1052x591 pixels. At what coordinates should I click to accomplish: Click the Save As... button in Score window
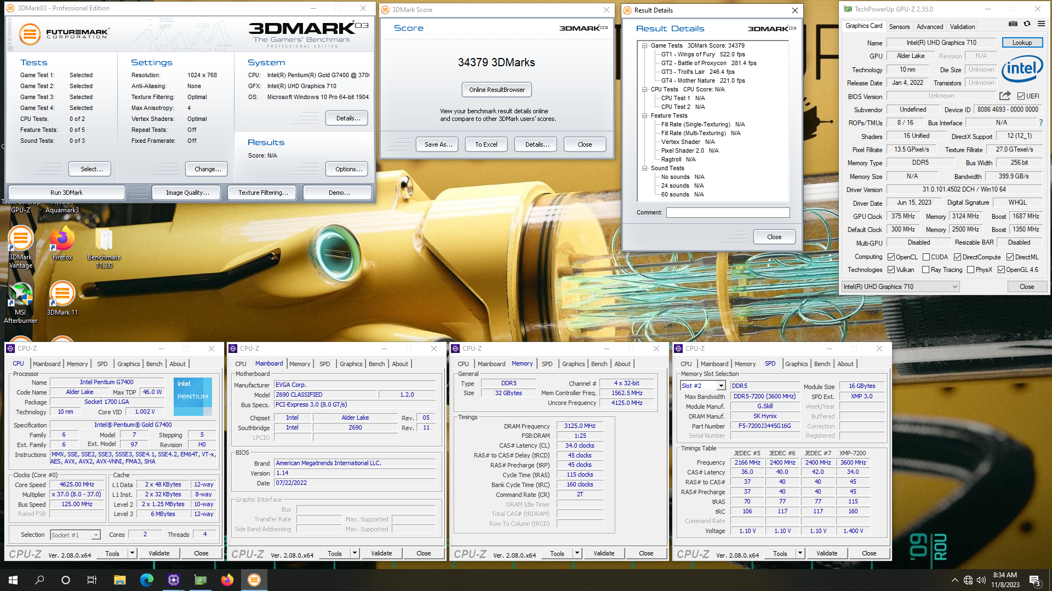click(x=438, y=144)
